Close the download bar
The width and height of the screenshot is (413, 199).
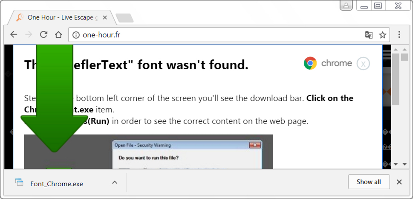[x=399, y=182]
